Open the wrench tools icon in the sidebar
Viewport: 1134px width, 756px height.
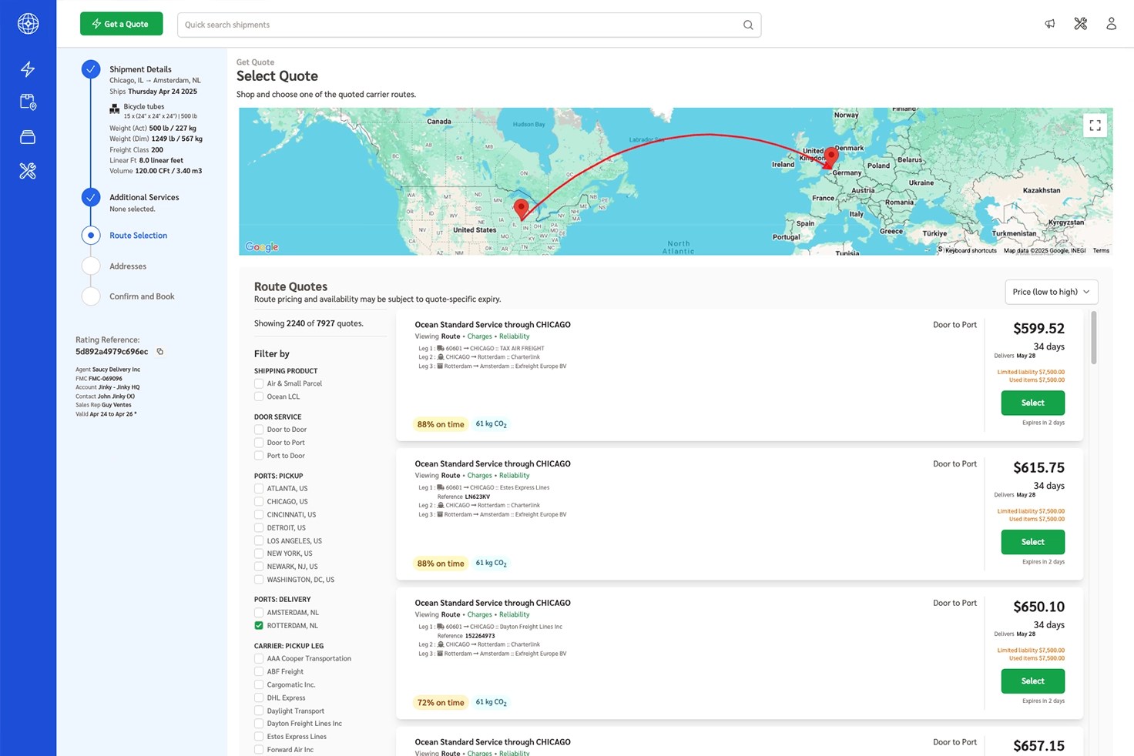28,171
